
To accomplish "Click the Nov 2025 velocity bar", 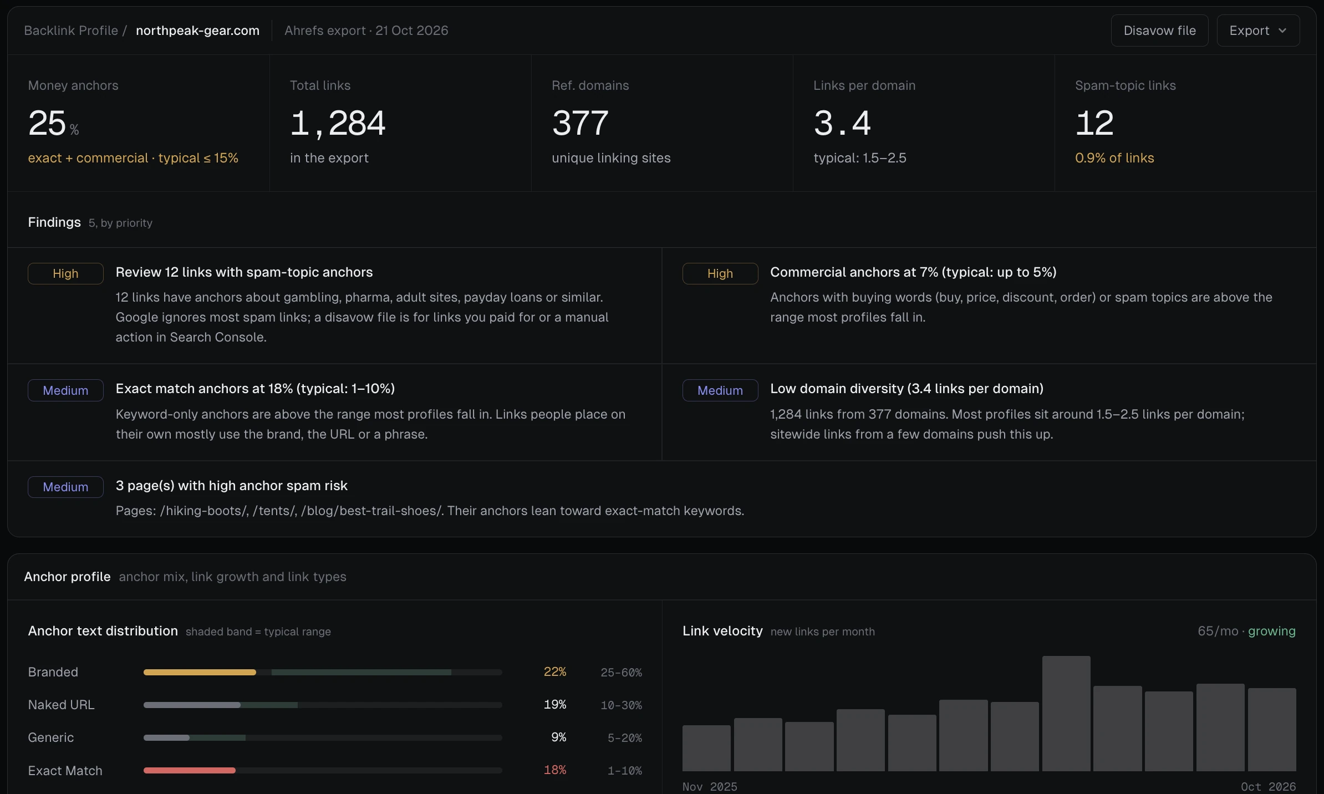I will point(706,748).
